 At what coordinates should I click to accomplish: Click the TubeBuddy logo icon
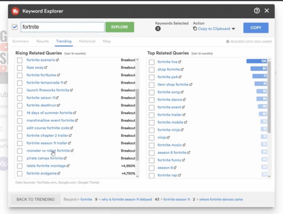(x=15, y=11)
